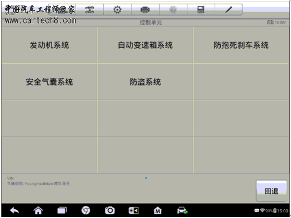The height and width of the screenshot is (218, 291).
Task: Click the Youngmanlotus vehicle info line
Action: [x=39, y=184]
